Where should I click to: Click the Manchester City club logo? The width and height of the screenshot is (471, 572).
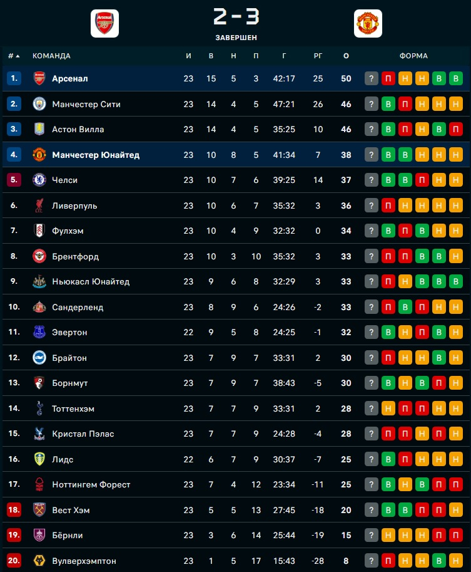point(39,104)
